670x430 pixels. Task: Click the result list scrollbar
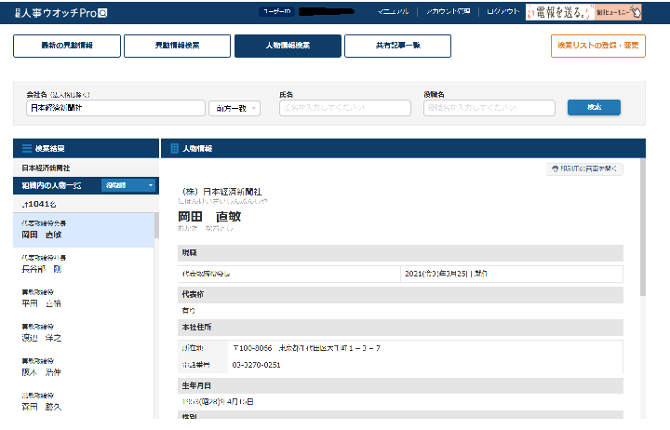tap(156, 226)
